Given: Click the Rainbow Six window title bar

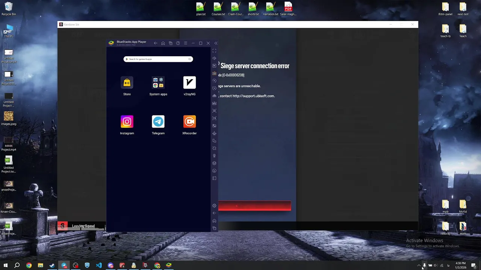Looking at the screenshot, I should 238,24.
